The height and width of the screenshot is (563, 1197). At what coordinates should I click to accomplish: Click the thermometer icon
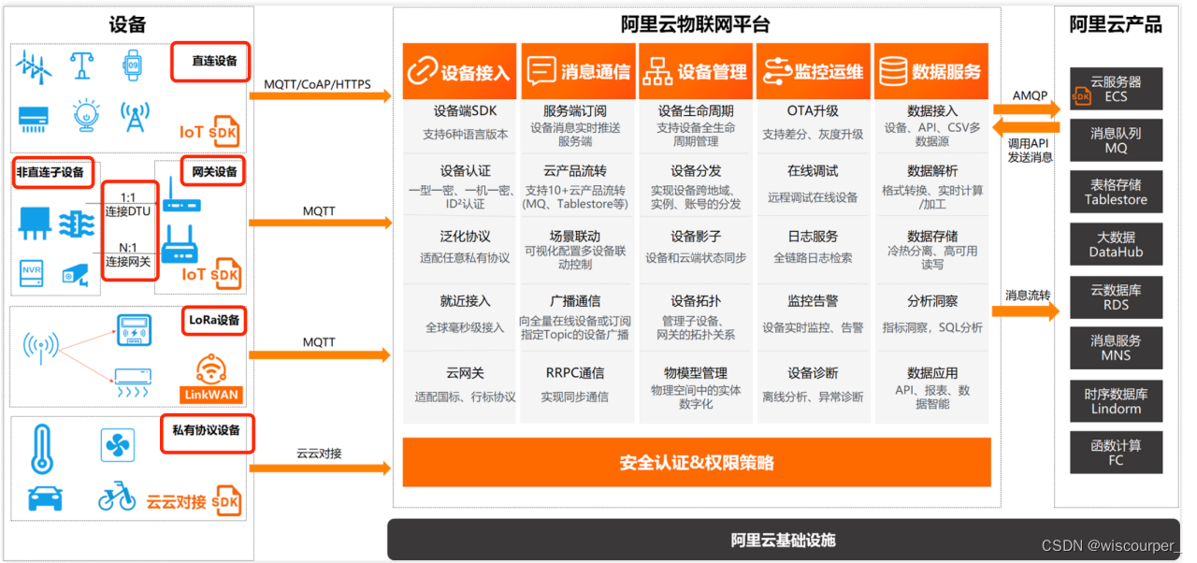pyautogui.click(x=43, y=449)
